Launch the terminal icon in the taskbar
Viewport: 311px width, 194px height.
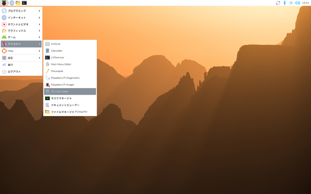coord(24,3)
